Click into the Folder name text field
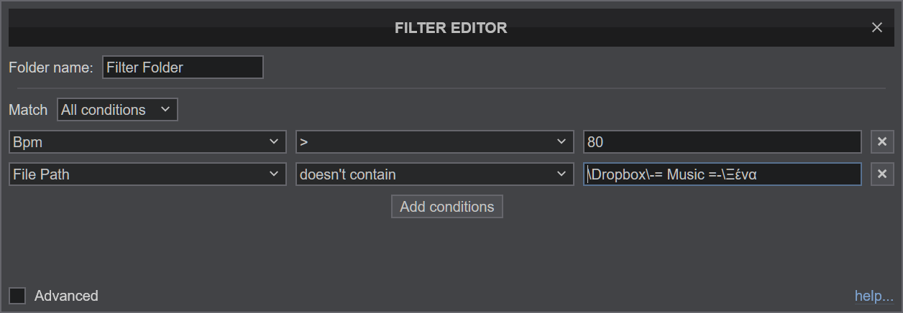Screen dimensions: 903x313 (183, 67)
